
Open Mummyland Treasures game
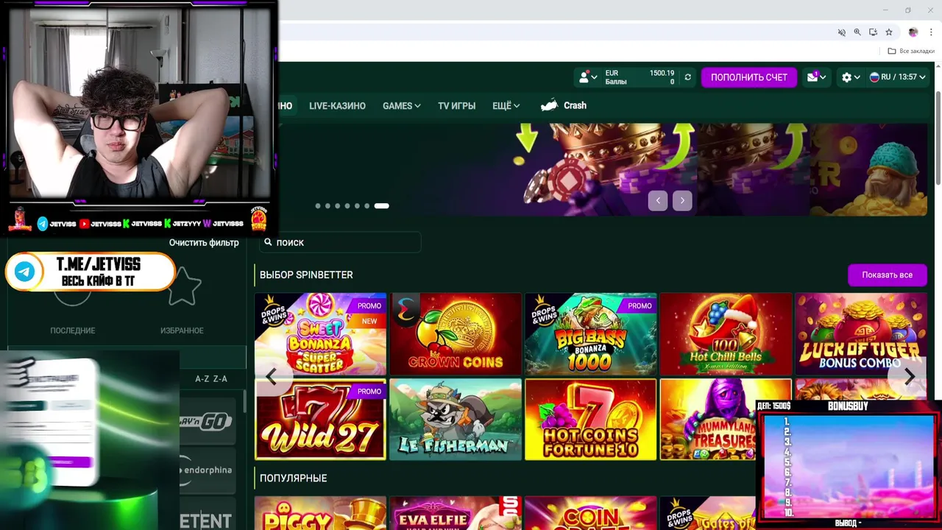click(x=726, y=420)
